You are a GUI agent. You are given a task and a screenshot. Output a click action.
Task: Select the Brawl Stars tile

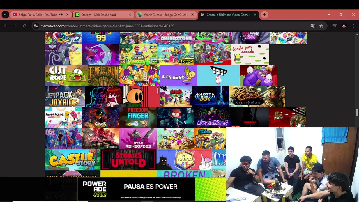[176, 97]
